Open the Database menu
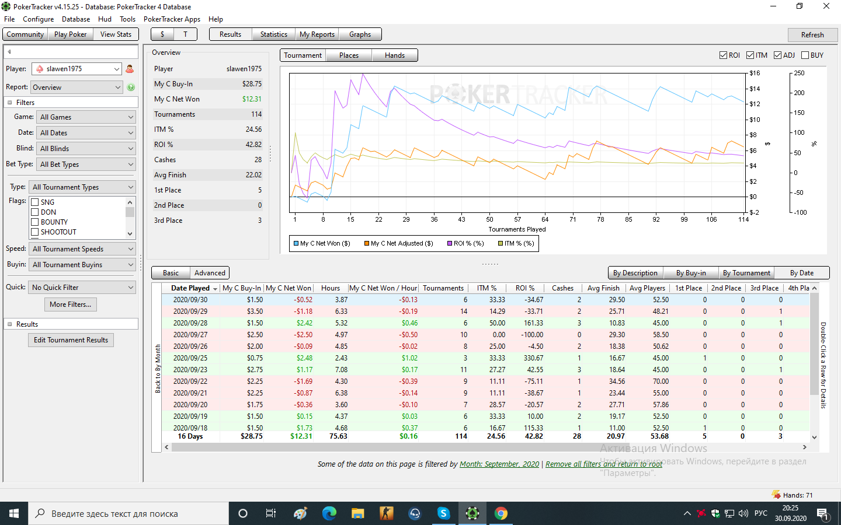This screenshot has height=525, width=841. pyautogui.click(x=76, y=19)
